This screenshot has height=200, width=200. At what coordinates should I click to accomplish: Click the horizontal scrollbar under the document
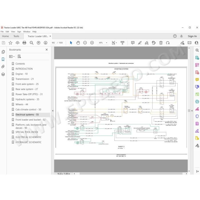(131, 174)
